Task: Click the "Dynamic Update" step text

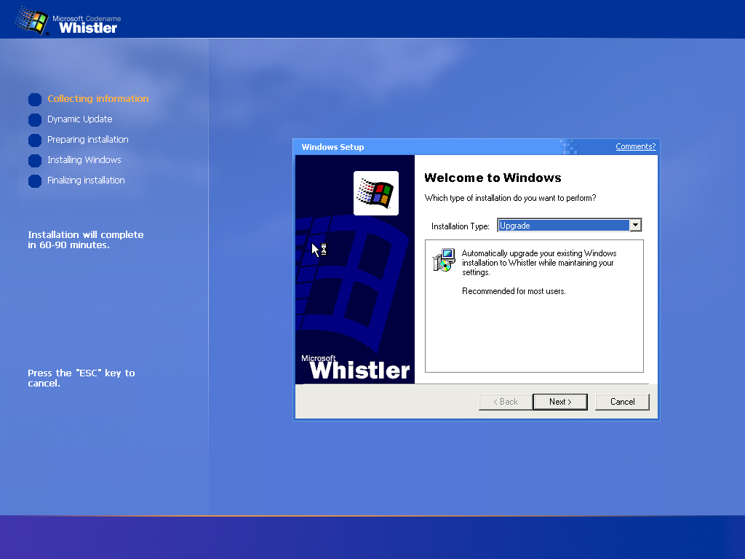Action: pos(80,119)
